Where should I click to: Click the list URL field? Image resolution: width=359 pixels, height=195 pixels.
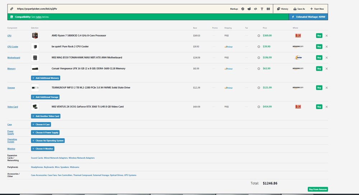pyautogui.click(x=108, y=9)
